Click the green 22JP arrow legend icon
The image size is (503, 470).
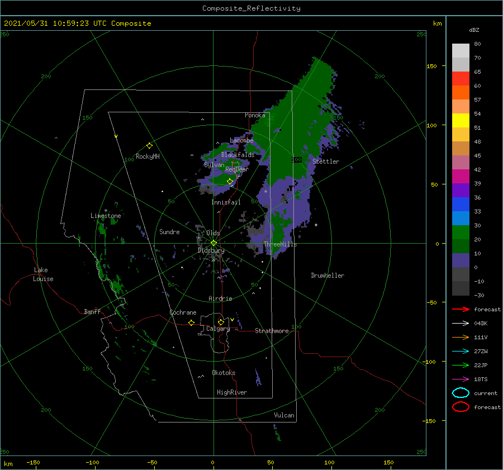click(461, 365)
